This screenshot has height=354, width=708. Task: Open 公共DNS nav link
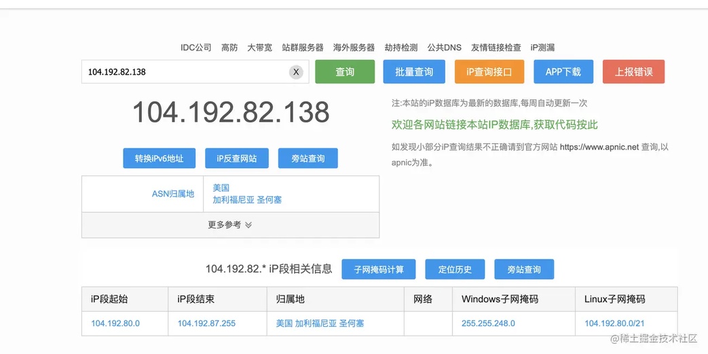(x=445, y=48)
